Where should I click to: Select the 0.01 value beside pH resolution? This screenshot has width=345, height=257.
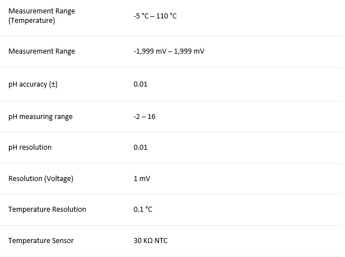(140, 147)
